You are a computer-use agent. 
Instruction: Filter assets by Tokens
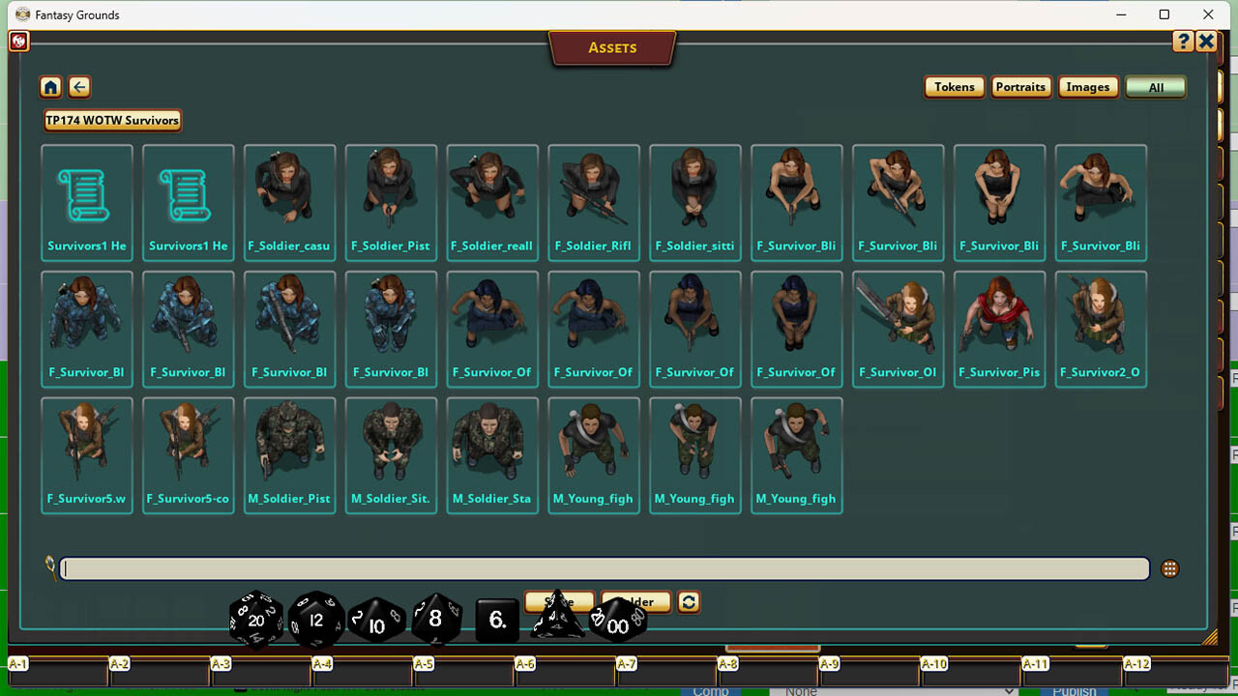point(954,87)
